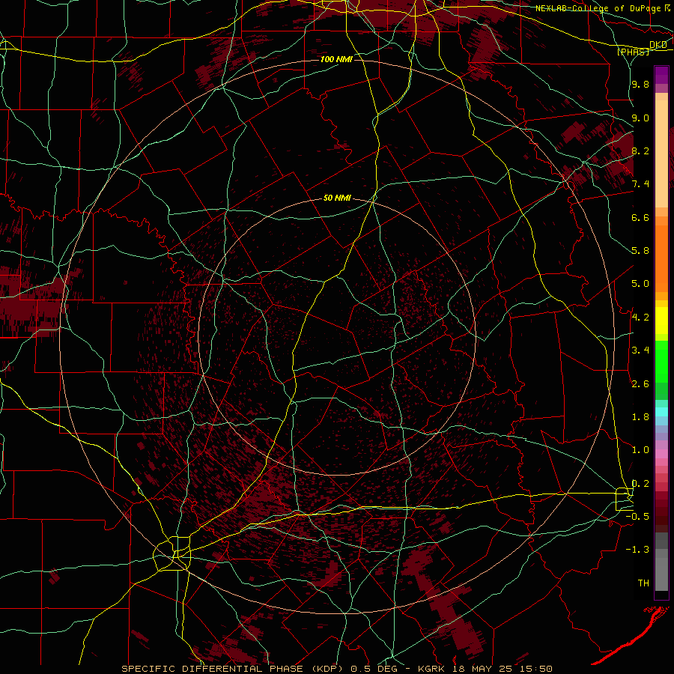The width and height of the screenshot is (674, 674).
Task: Click the DKD product code label
Action: (x=658, y=45)
